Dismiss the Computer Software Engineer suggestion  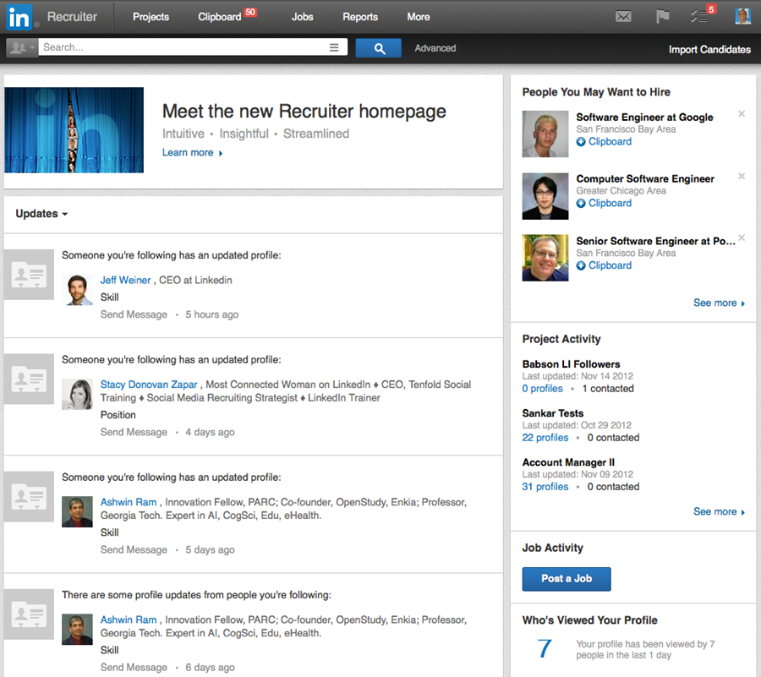(742, 176)
